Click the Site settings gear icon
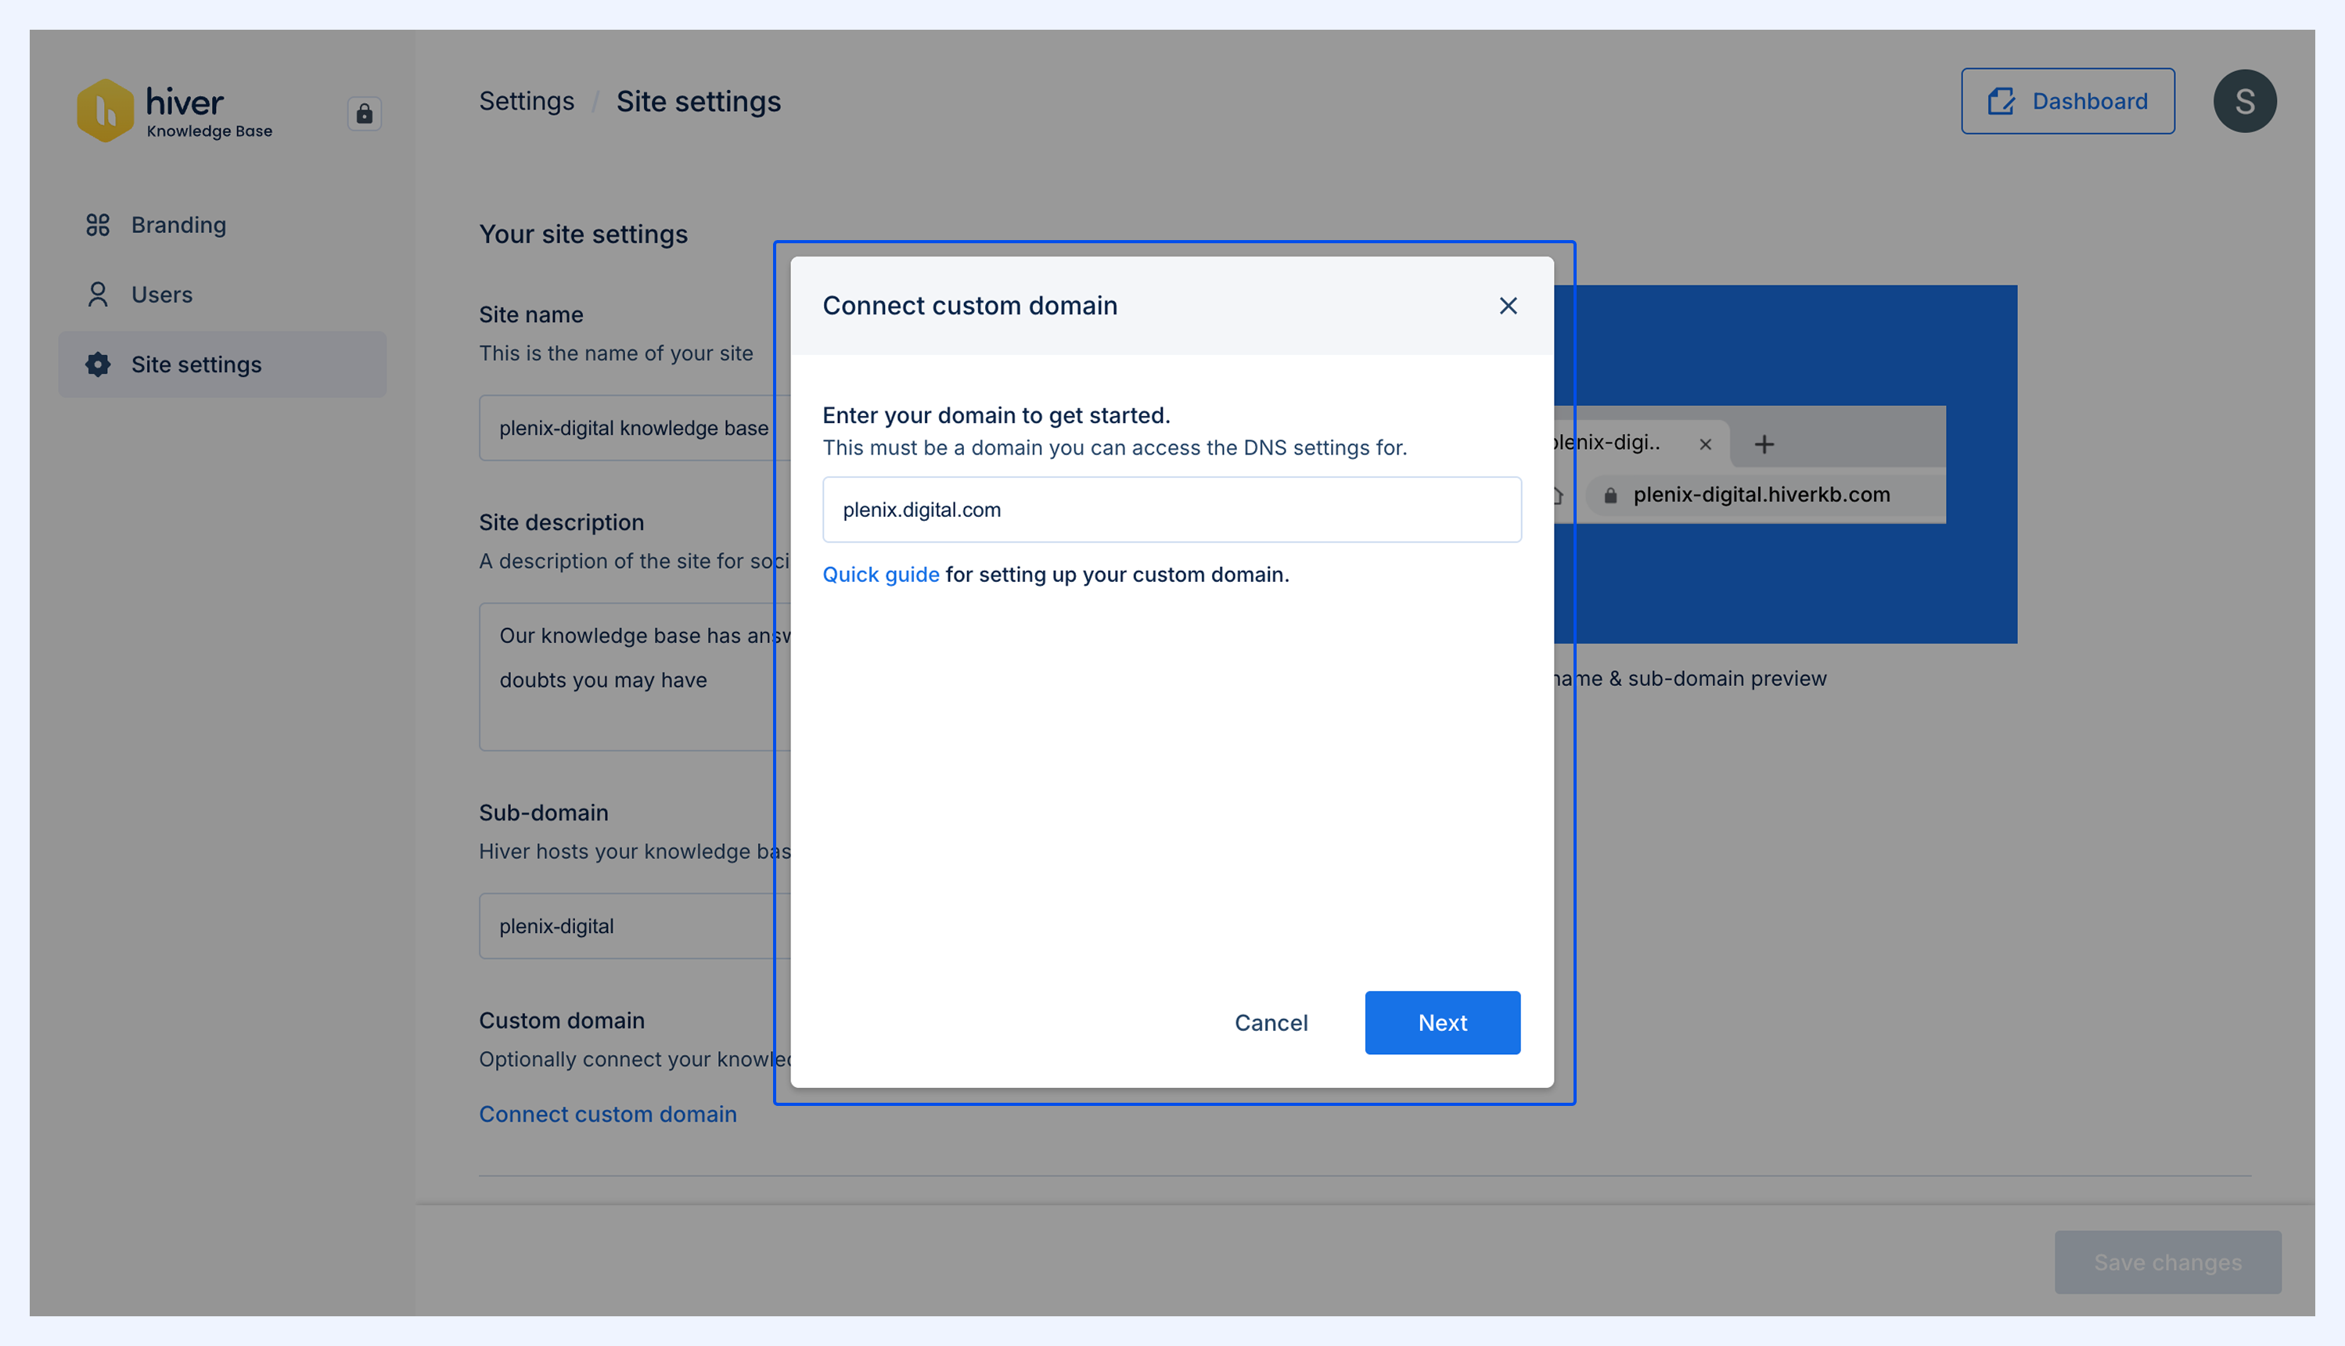 pyautogui.click(x=97, y=364)
